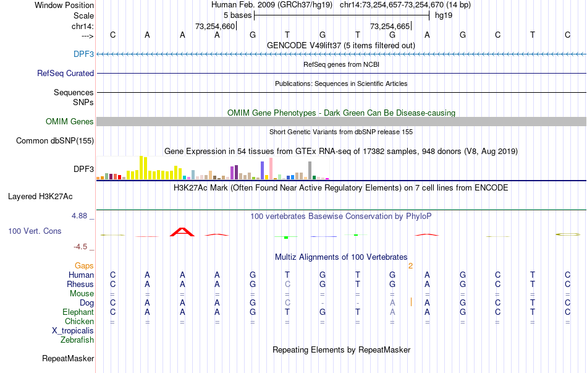Click the Elephant species label
The image size is (587, 373).
(78, 312)
